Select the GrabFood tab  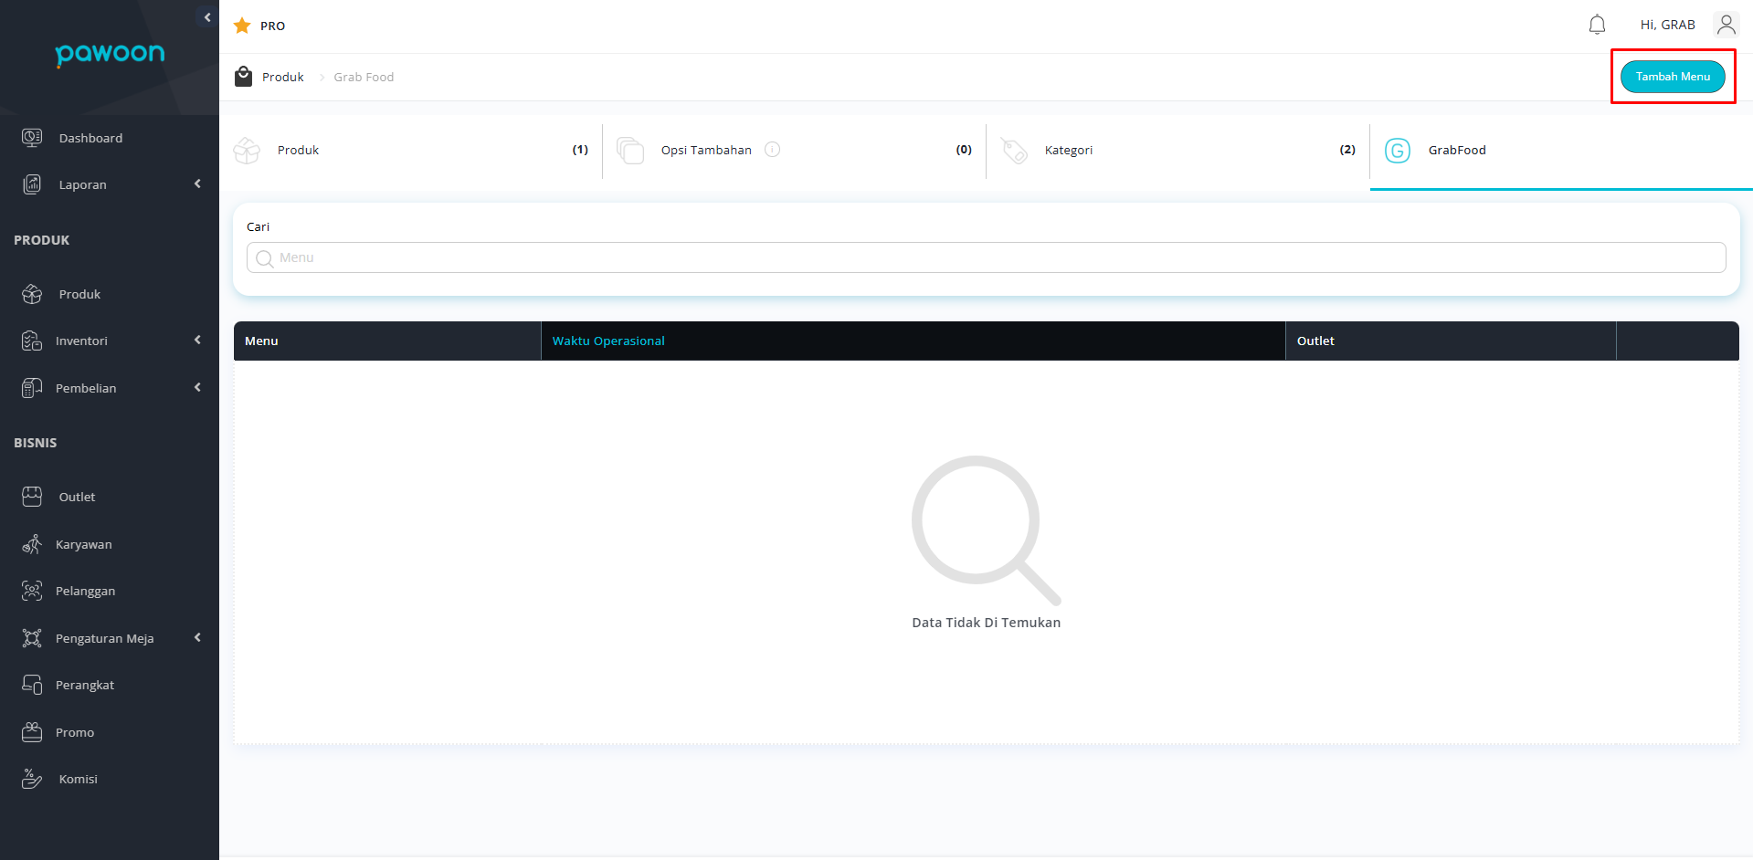1561,150
